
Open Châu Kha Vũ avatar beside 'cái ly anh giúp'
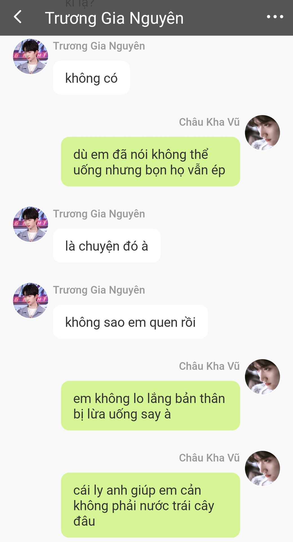pyautogui.click(x=262, y=469)
